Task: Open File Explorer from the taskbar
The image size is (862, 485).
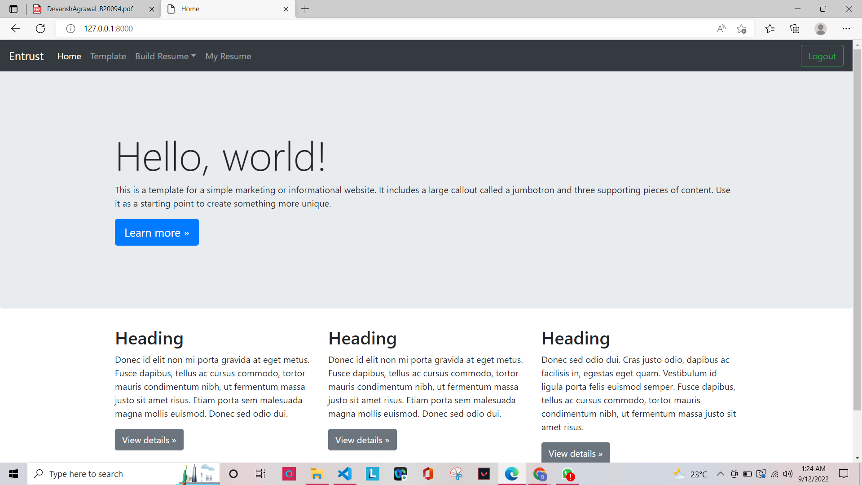Action: coord(317,474)
